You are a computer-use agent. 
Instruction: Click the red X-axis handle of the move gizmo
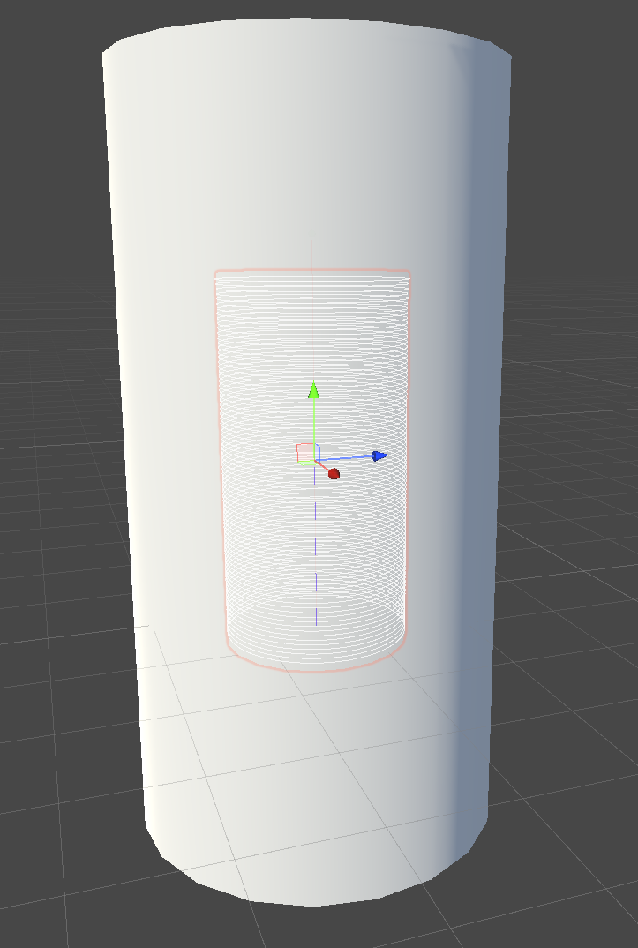click(334, 474)
